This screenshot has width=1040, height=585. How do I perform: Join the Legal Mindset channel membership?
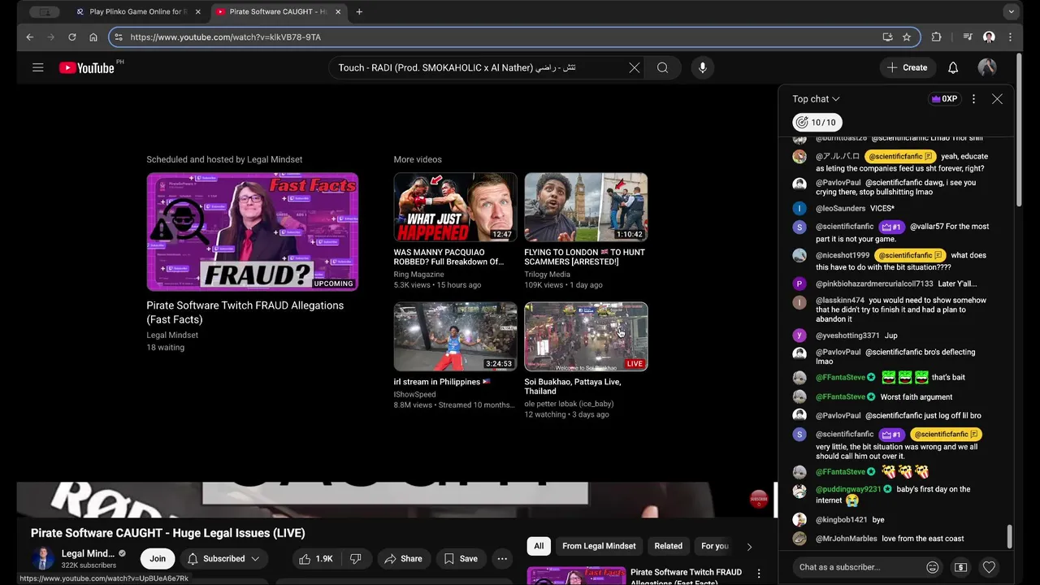coord(158,559)
